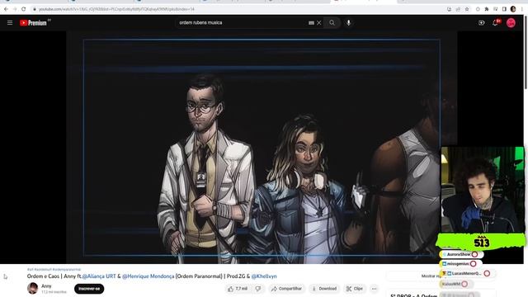Screen dimensions: 528x297
Task: Create a clip with the Clipe button
Action: (355, 289)
